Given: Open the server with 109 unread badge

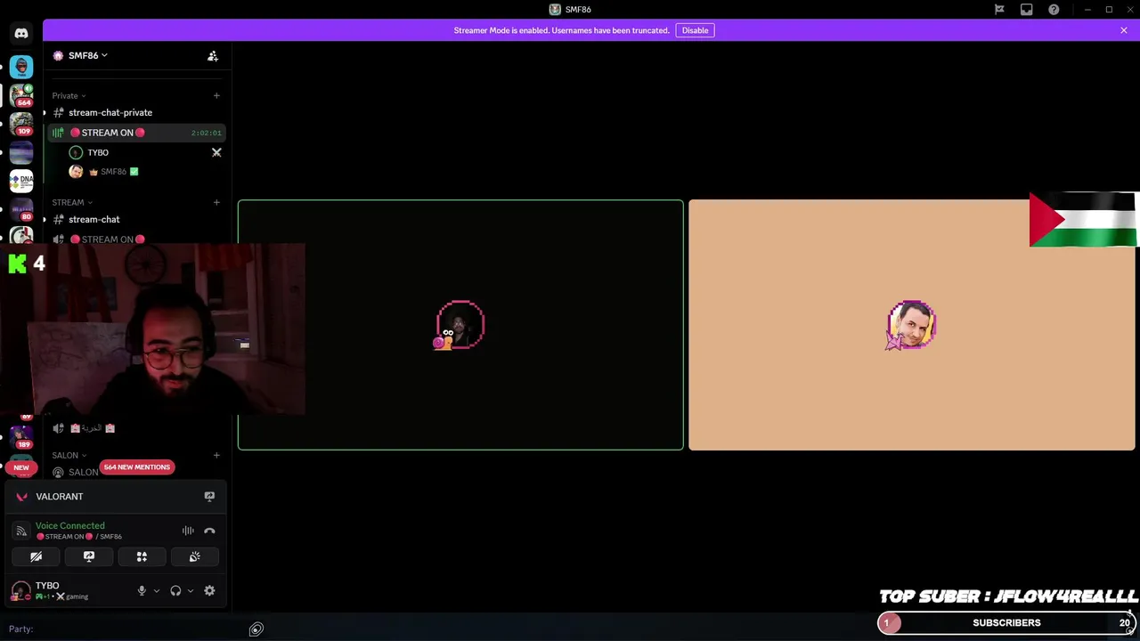Looking at the screenshot, I should [21, 125].
